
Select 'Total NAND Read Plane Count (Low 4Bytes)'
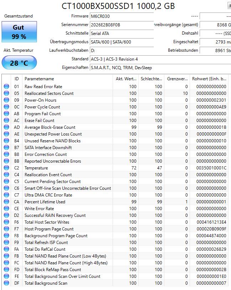tap(65, 256)
